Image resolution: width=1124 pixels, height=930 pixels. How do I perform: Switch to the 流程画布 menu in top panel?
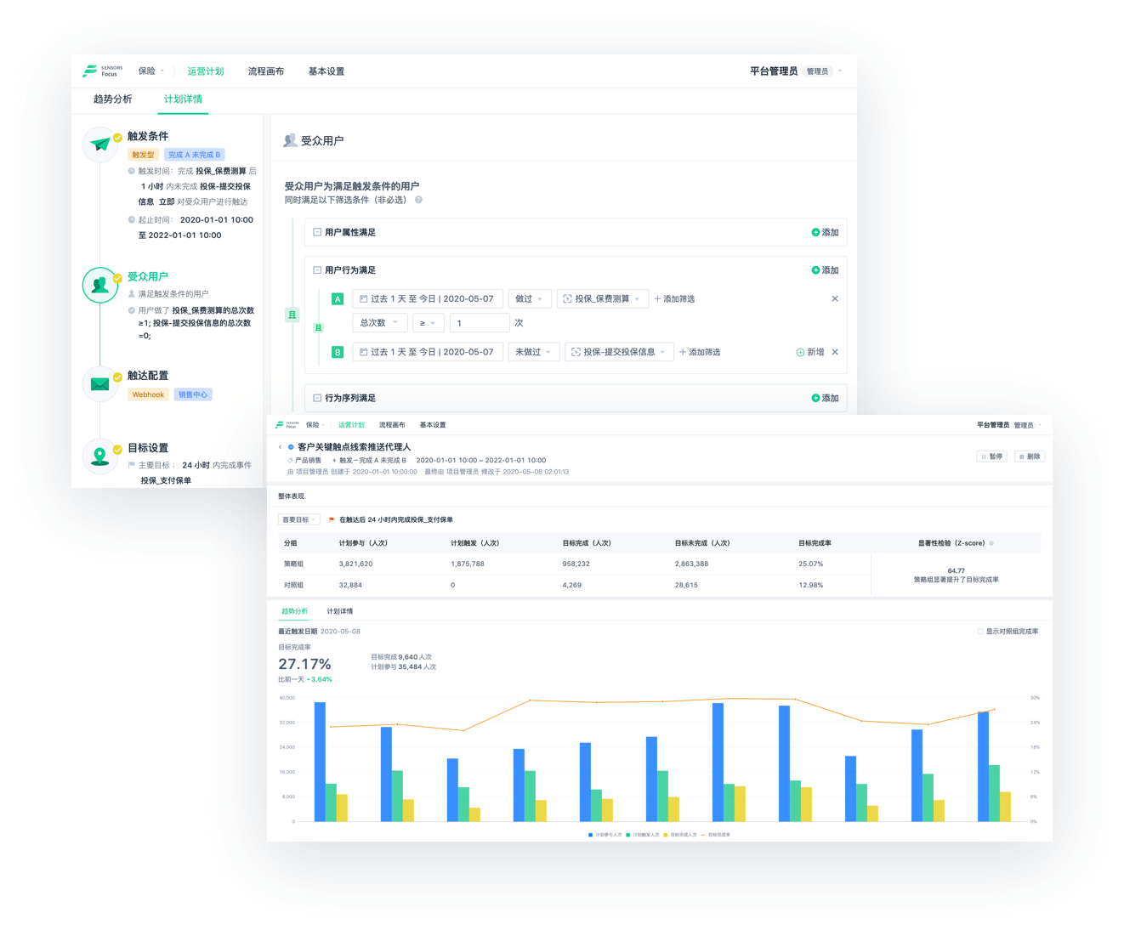pos(266,71)
